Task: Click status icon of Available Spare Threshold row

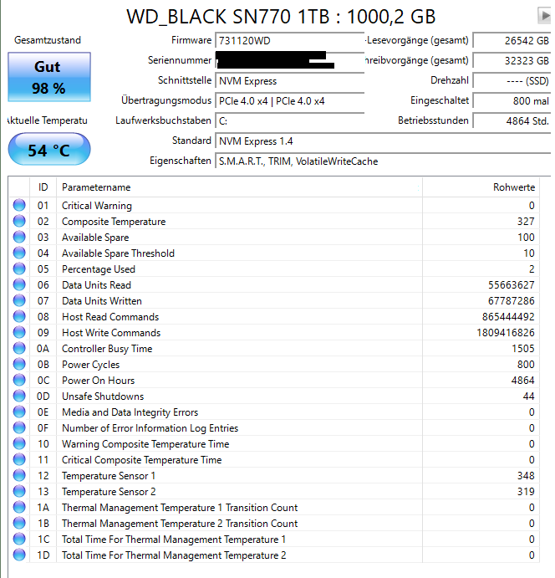Action: pos(19,253)
